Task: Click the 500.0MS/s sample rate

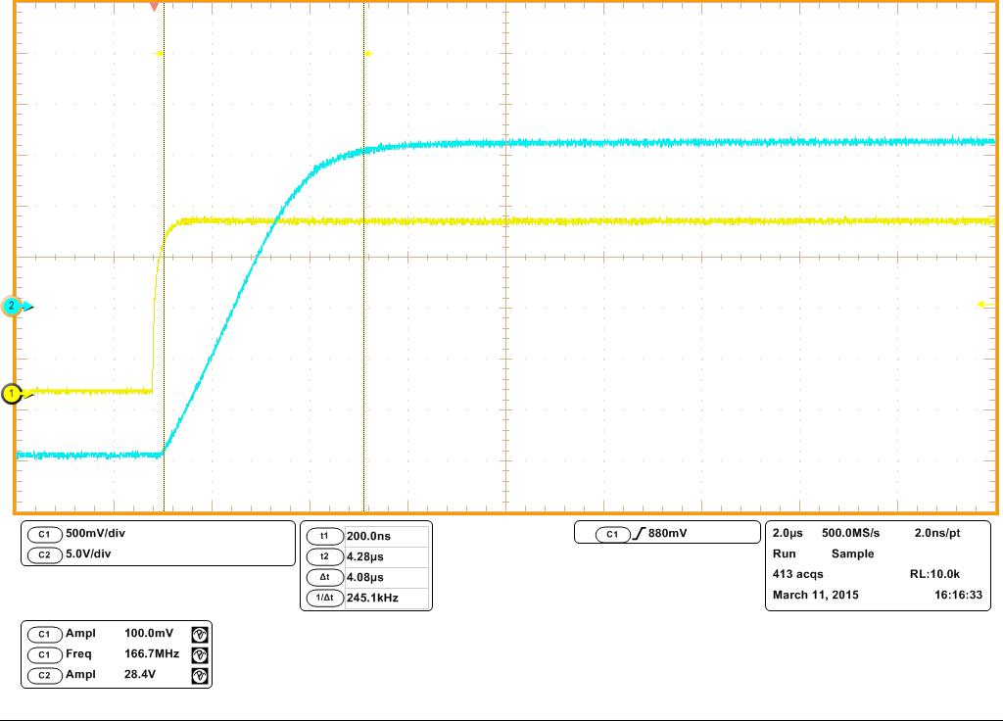Action: (x=851, y=533)
